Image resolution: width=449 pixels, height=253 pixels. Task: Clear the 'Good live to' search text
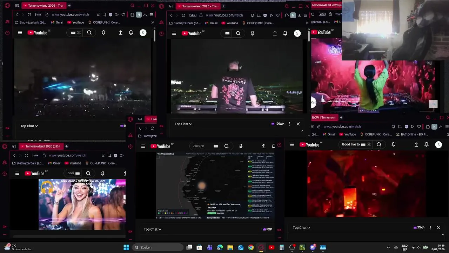pos(369,144)
